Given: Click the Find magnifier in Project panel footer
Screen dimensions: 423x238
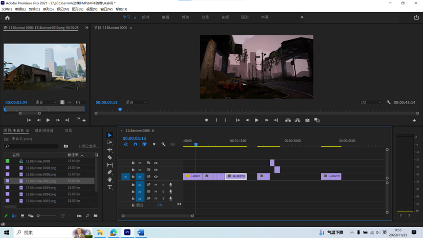Looking at the screenshot, I should point(88,216).
